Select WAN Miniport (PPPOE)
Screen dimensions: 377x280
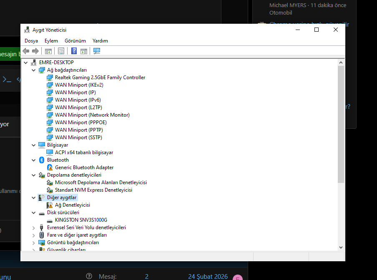tap(81, 122)
